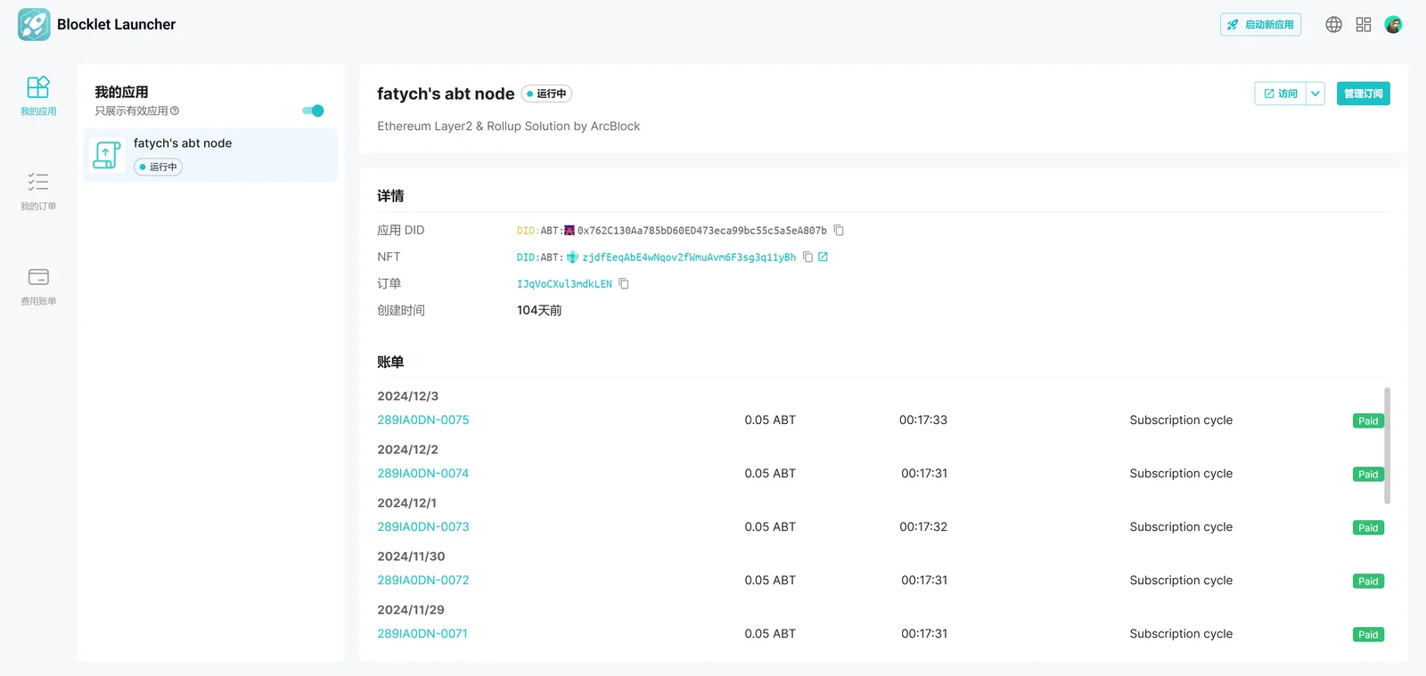Open the apps grid icon in header
This screenshot has width=1426, height=676.
pyautogui.click(x=1364, y=25)
